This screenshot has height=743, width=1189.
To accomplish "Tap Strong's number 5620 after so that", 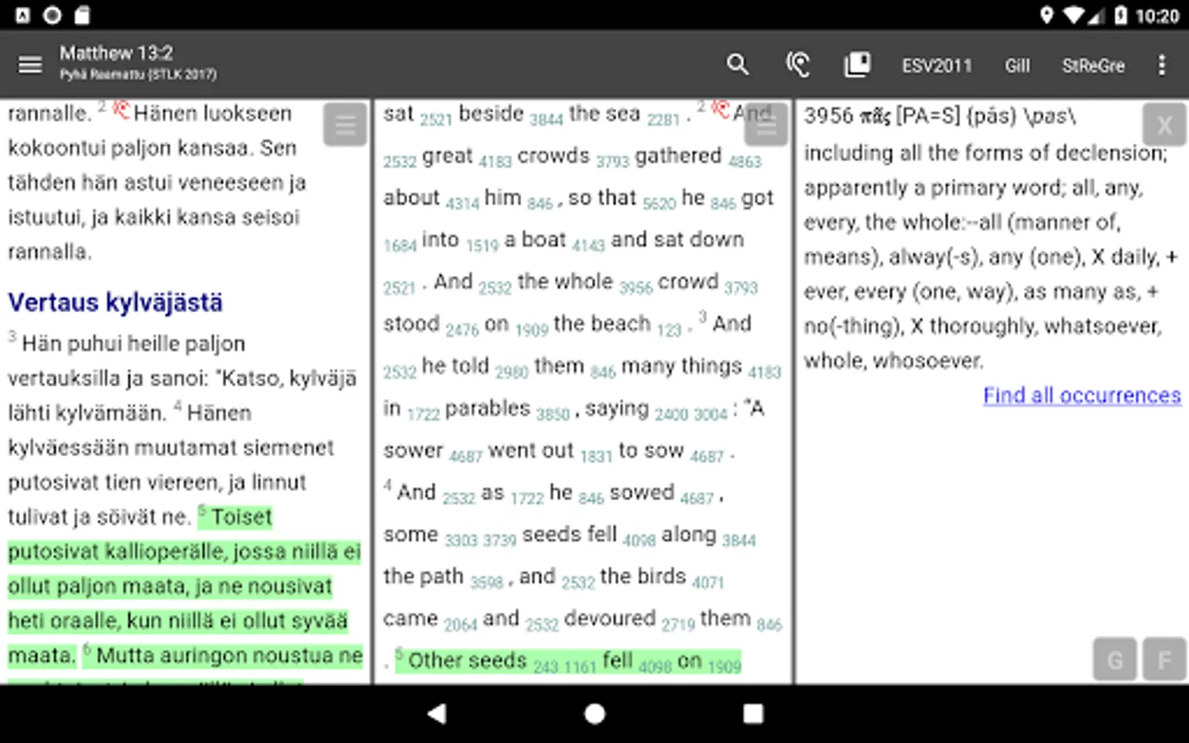I will coord(659,204).
